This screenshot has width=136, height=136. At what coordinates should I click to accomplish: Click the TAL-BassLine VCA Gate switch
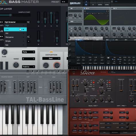pyautogui.click(x=40, y=87)
